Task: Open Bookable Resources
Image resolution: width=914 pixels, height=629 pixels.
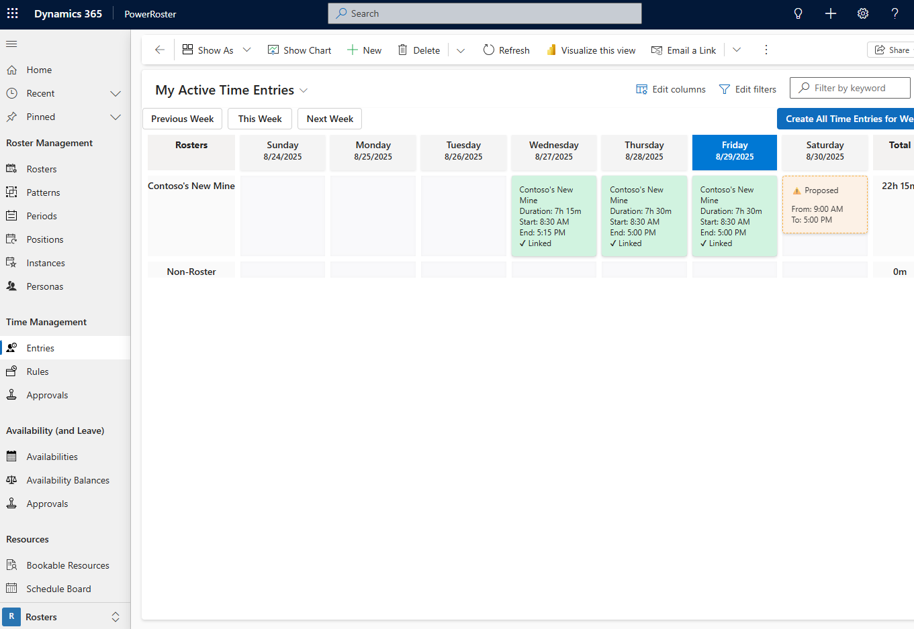Action: pos(65,565)
